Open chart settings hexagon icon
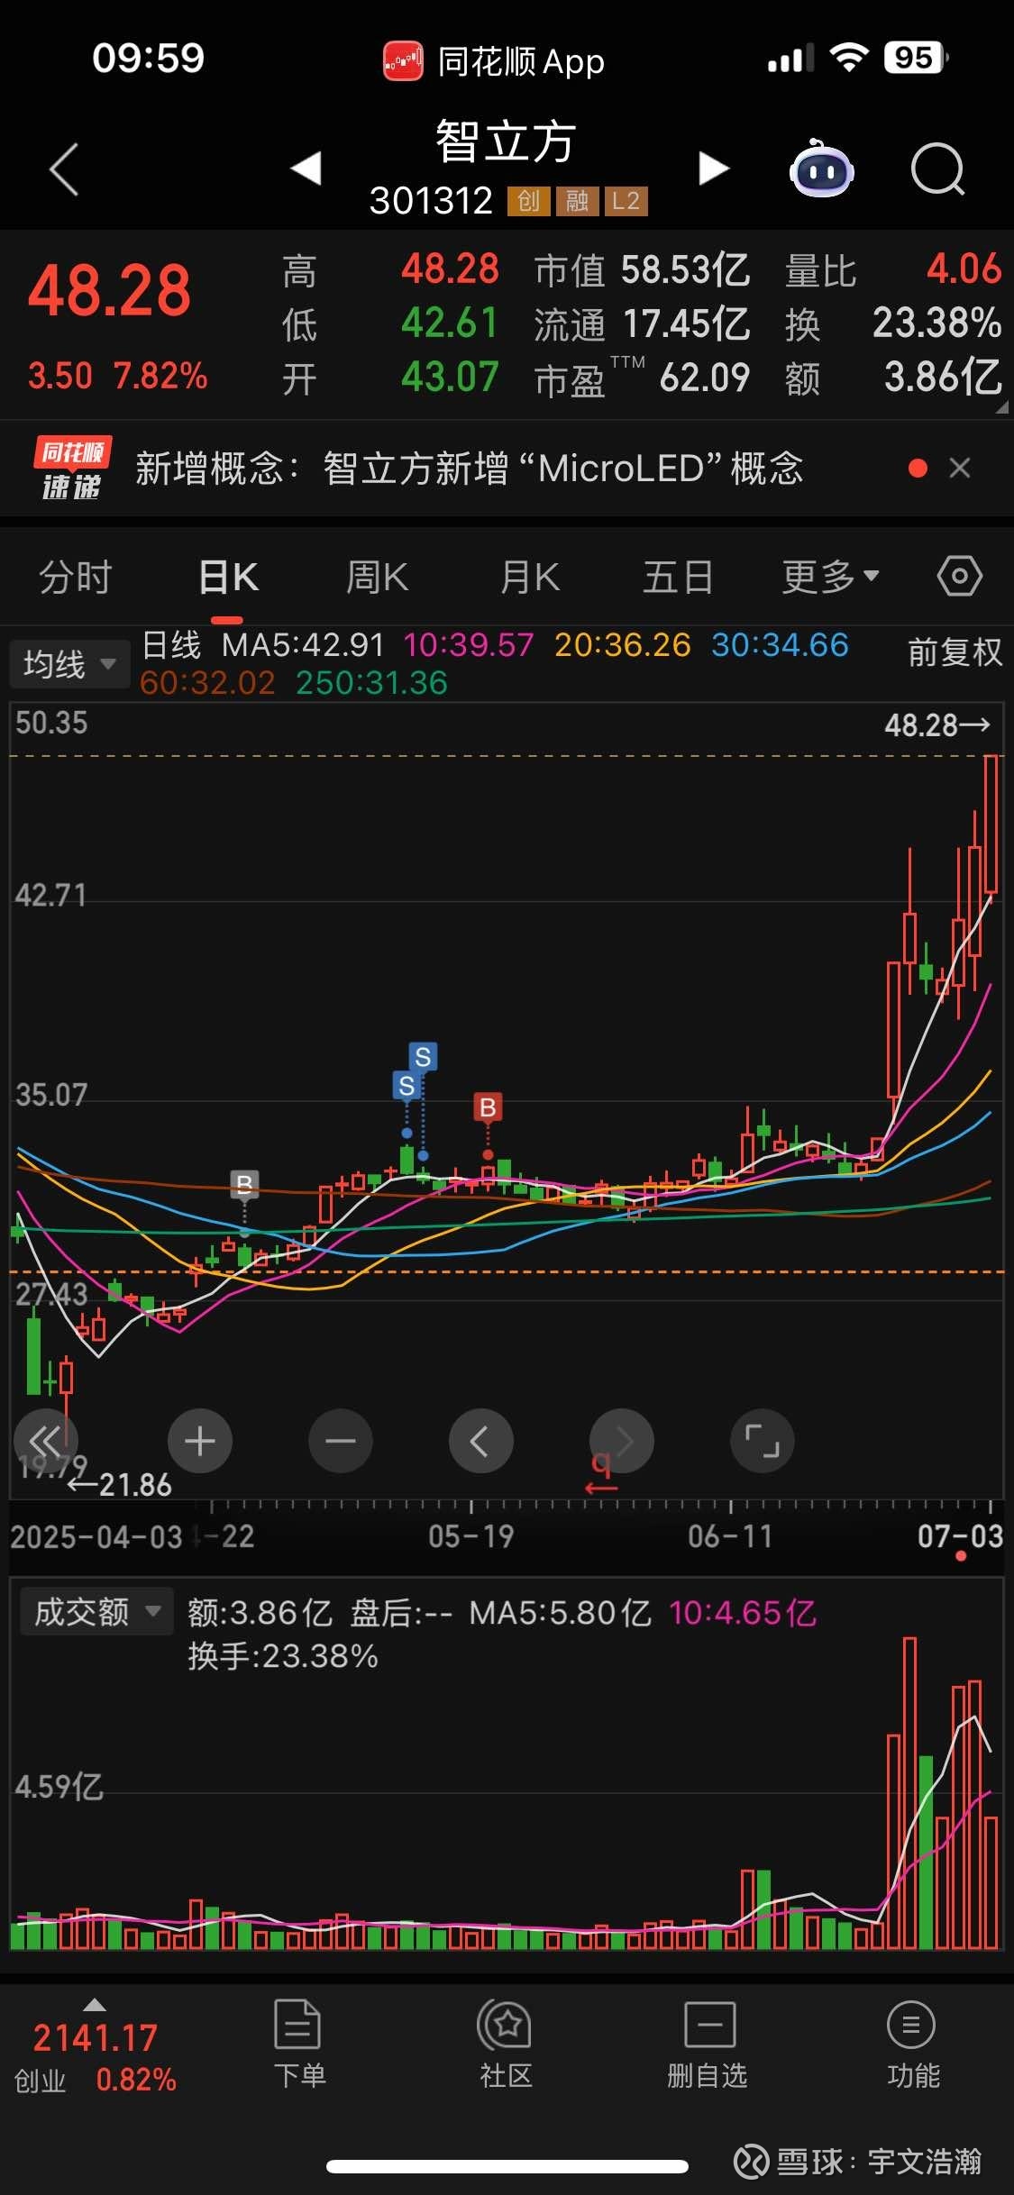 coord(959,576)
